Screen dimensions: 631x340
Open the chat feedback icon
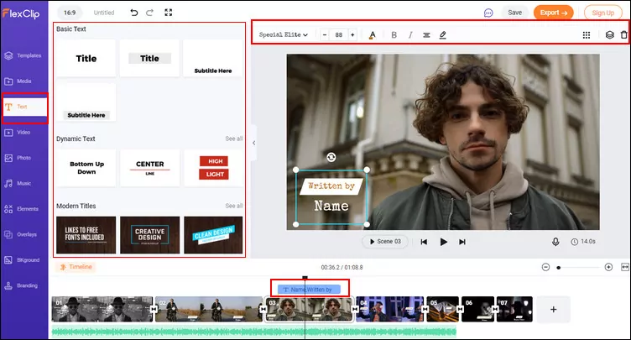point(488,13)
